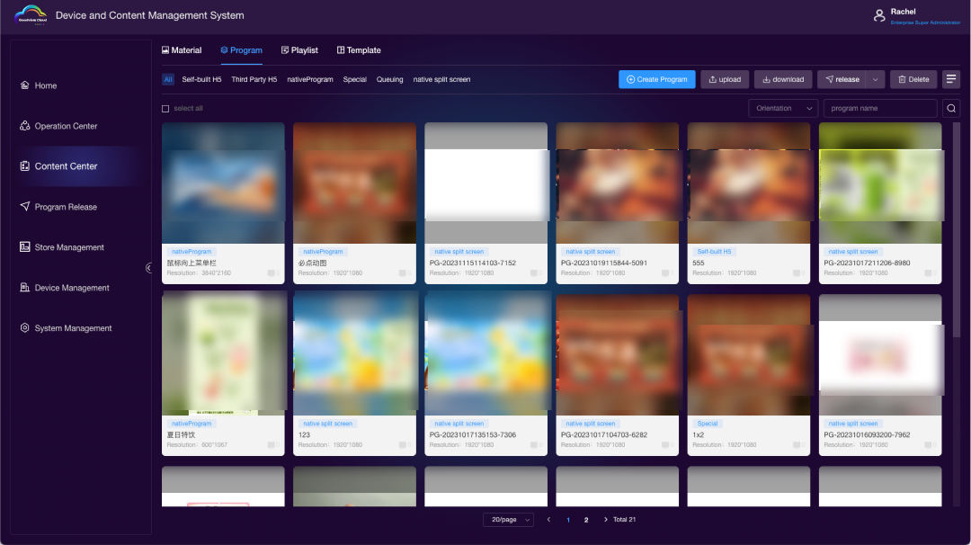Image resolution: width=971 pixels, height=545 pixels.
Task: Click the Special tag on the 1x2 card
Action: pyautogui.click(x=708, y=424)
